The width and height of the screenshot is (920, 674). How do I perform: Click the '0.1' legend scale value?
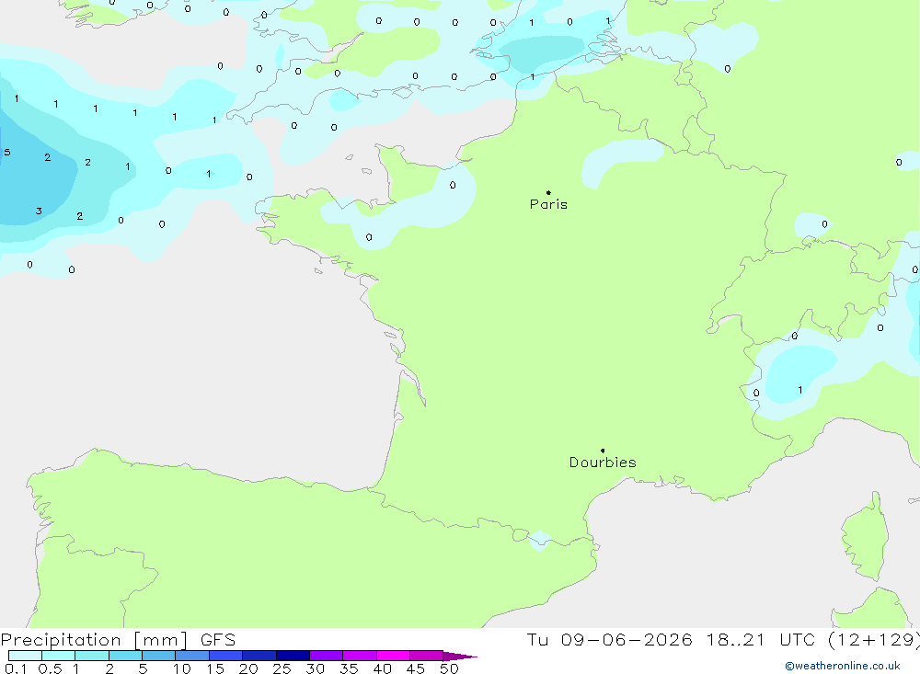[x=16, y=668]
